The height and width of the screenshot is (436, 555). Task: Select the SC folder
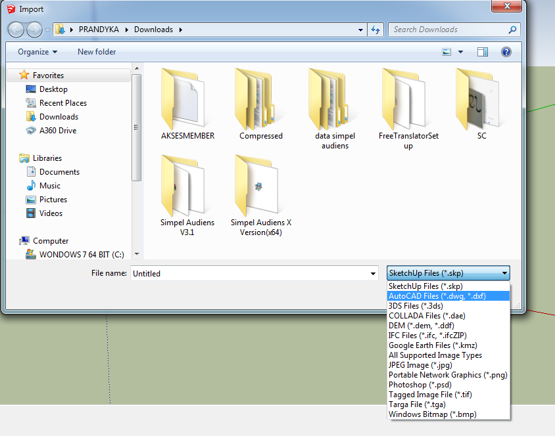[482, 104]
